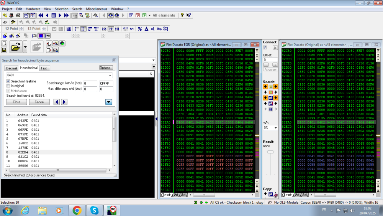Screen dimensions: 383x216
Task: Click the Options... button in search dialog
Action: coord(106,68)
